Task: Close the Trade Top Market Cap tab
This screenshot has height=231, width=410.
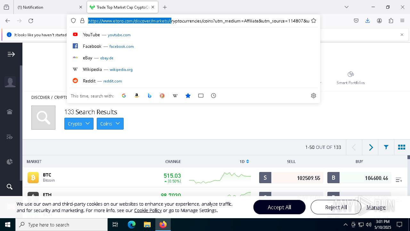Action: 153,7
